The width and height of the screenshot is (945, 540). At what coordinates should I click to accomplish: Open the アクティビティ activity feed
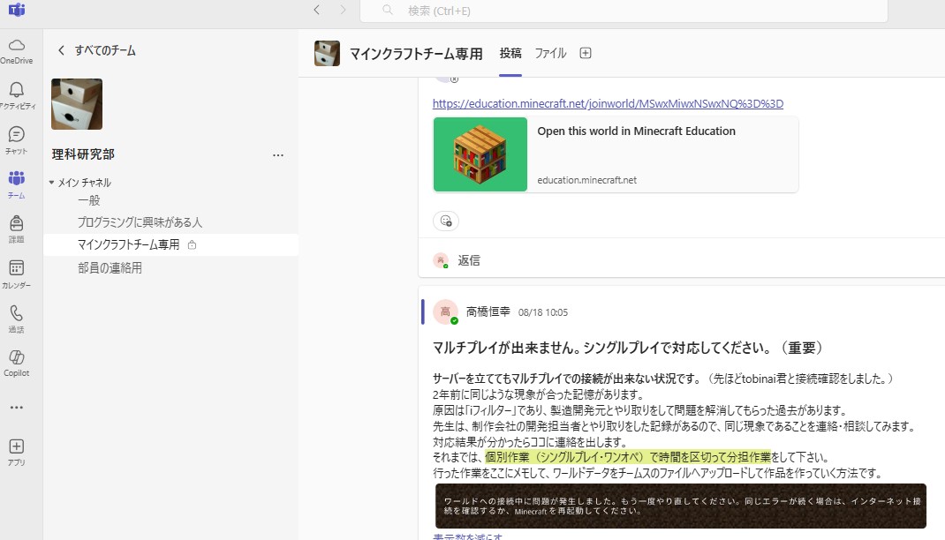[18, 92]
